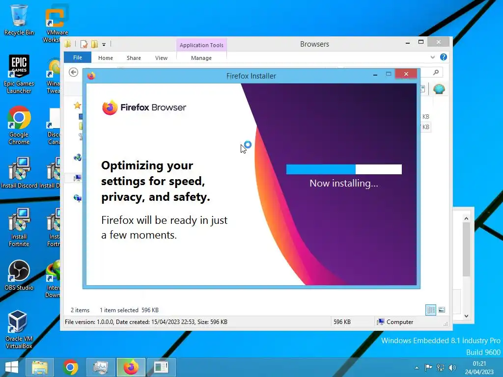Click the Computer status bar entry
Viewport: 503px width, 377px height.
(x=395, y=322)
